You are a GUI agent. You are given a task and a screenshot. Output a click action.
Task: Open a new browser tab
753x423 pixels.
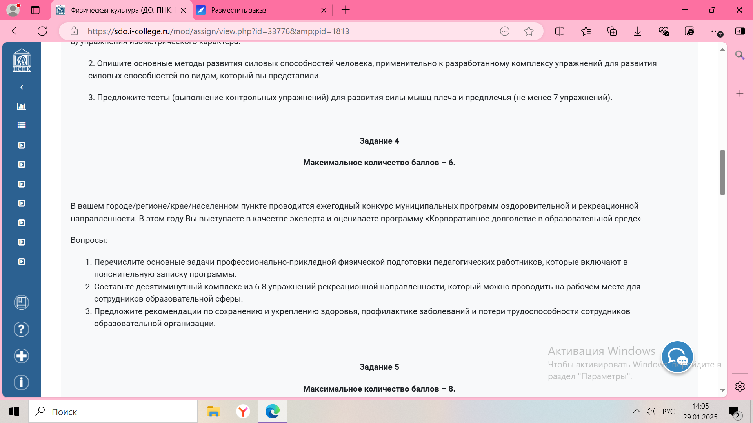pos(346,11)
